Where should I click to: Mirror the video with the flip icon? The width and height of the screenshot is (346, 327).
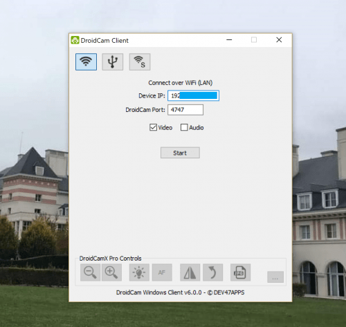(x=190, y=272)
